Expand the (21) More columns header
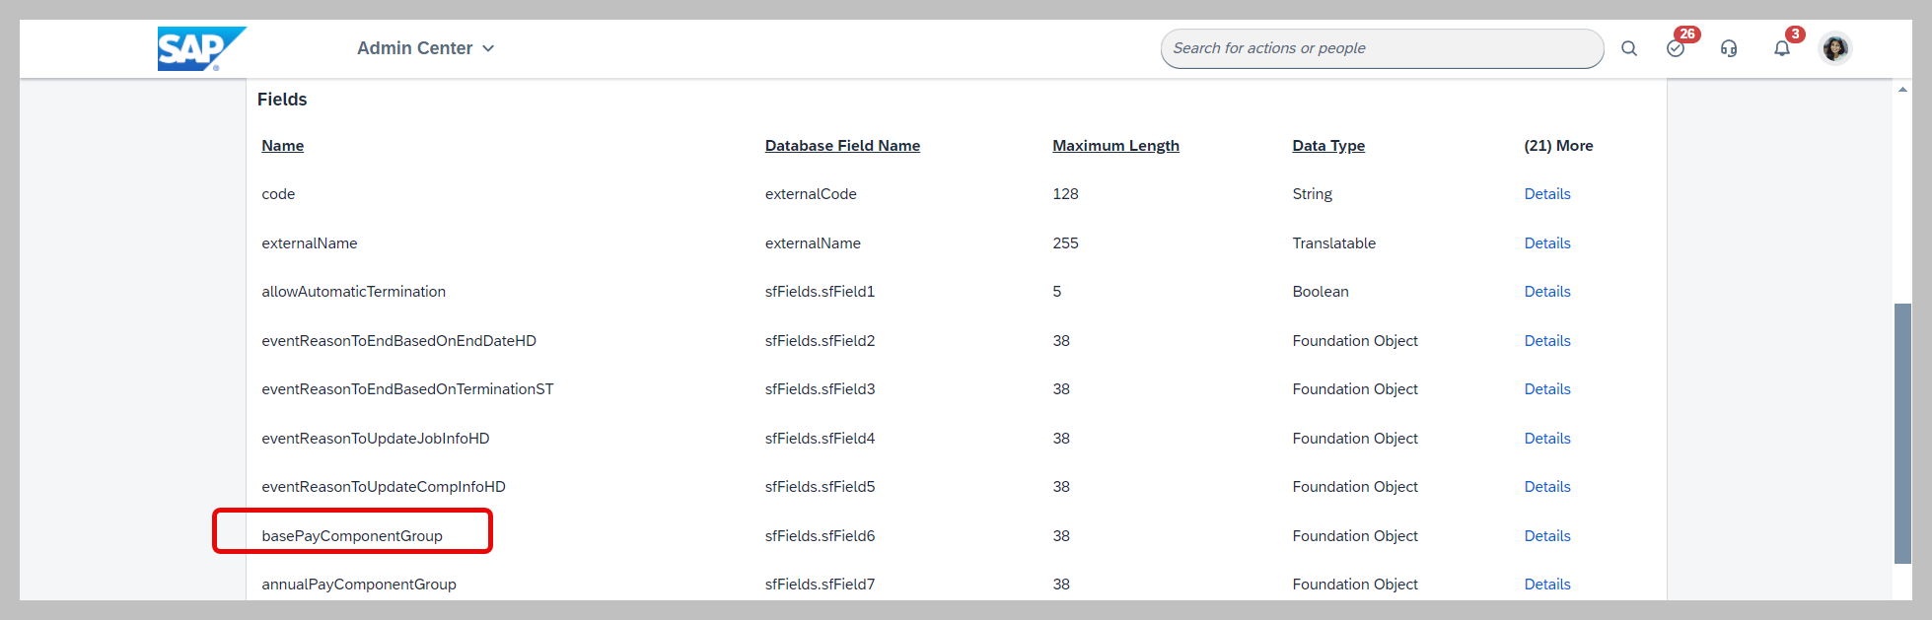Viewport: 1932px width, 620px height. (1558, 146)
